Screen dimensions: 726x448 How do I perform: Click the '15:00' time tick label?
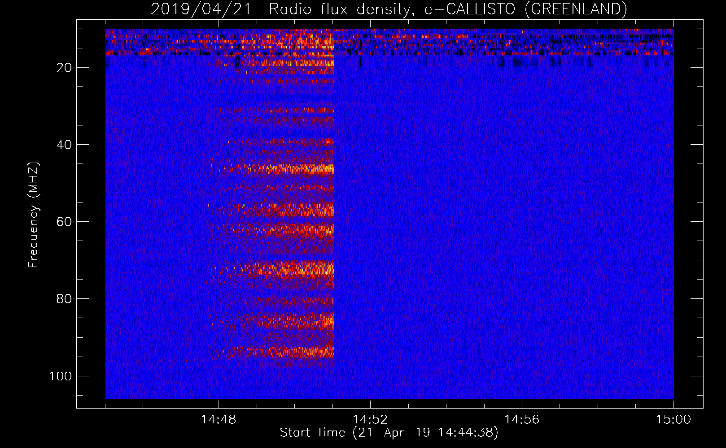674,419
